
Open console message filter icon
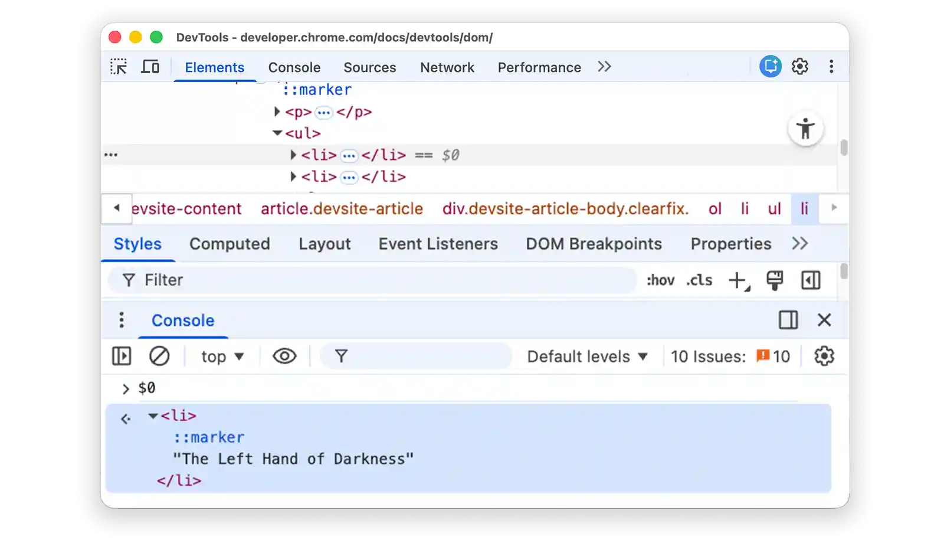pyautogui.click(x=342, y=356)
